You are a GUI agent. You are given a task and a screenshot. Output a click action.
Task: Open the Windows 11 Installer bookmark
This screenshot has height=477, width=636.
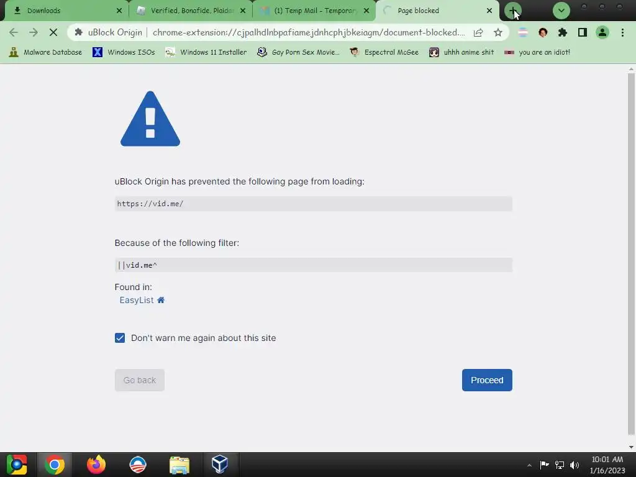click(206, 52)
